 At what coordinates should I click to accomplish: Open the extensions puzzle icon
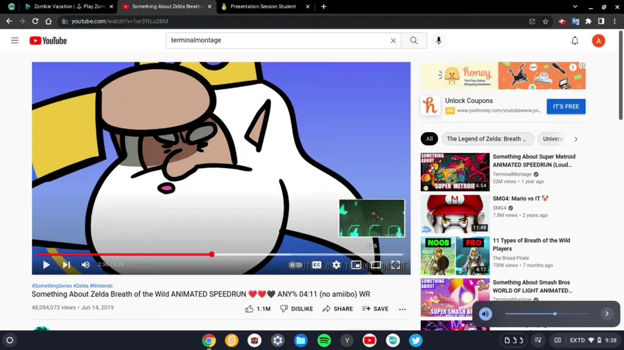tap(588, 21)
